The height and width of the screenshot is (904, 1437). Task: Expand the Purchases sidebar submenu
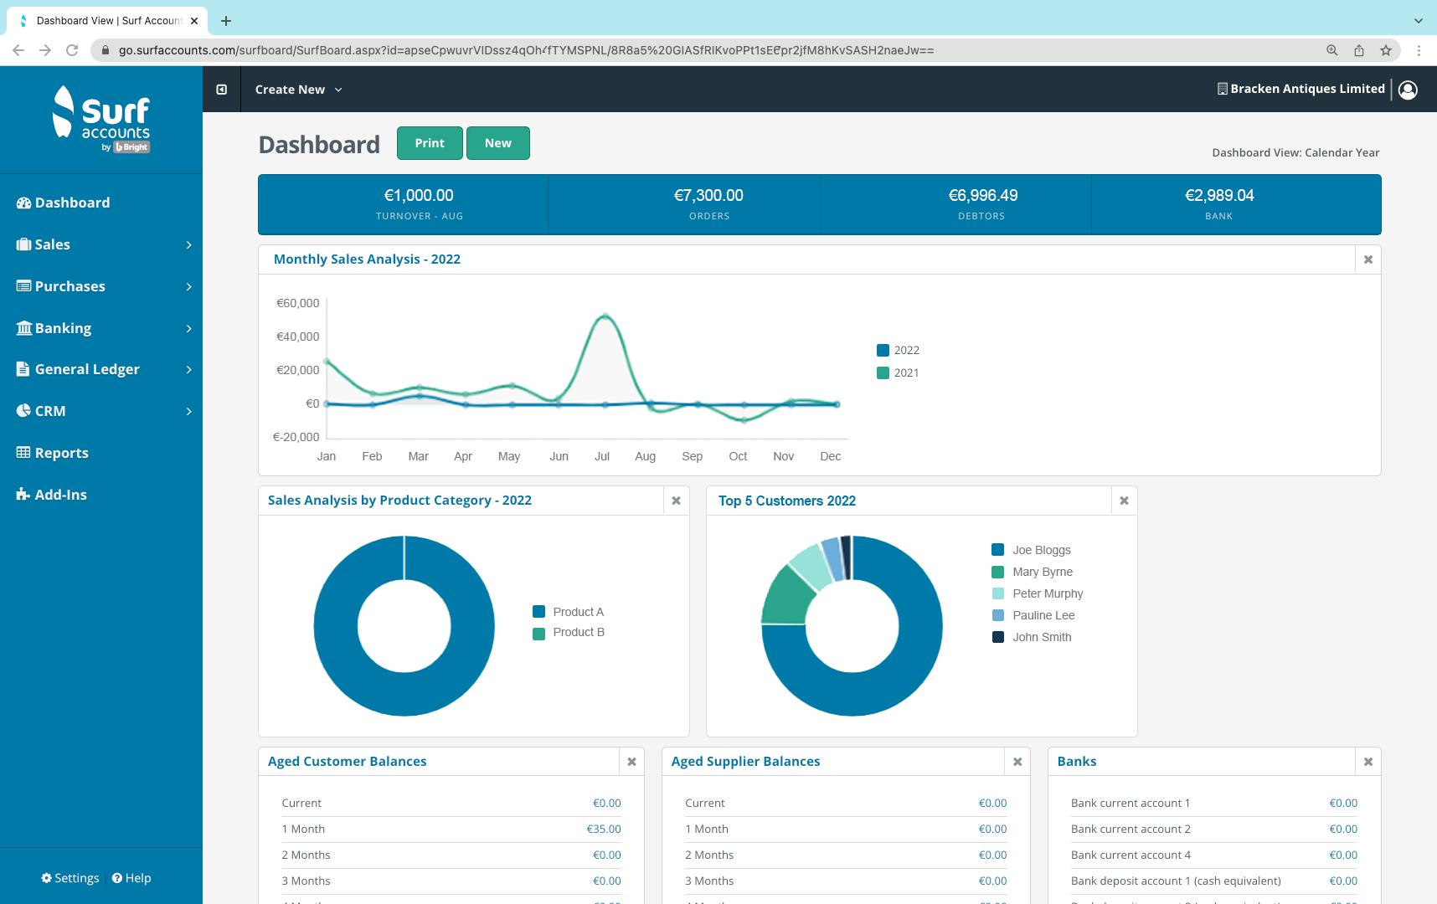[188, 285]
